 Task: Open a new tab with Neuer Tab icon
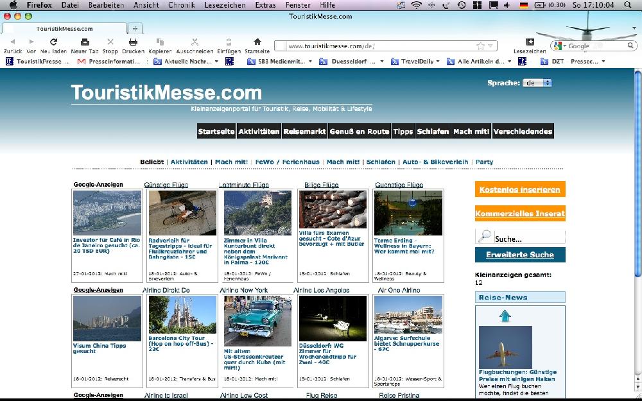point(84,42)
